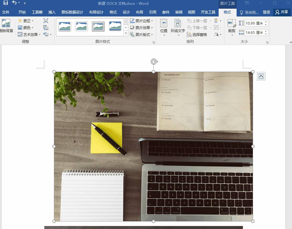The image size is (292, 229).
Task: Apply the third gray-framed picture style
Action: coord(98,26)
